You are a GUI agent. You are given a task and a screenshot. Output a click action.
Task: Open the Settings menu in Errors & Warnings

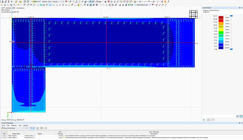(26, 125)
